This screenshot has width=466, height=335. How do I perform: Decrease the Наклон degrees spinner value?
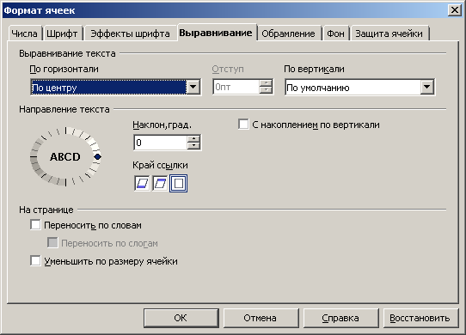tap(193, 146)
